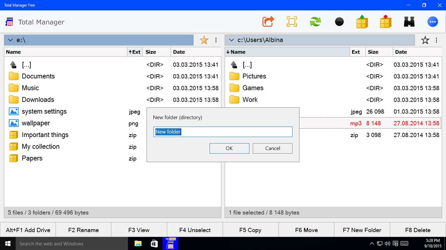Select the Music folder icon
Viewport: 446px width, 250px height.
tap(13, 88)
